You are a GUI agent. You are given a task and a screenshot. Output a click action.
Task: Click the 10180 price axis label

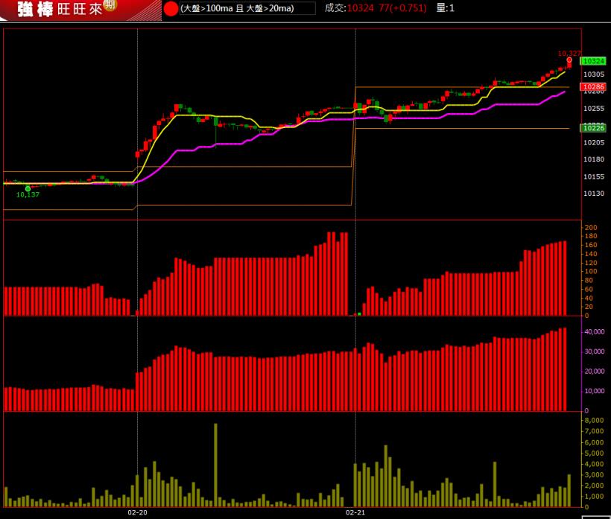click(594, 159)
